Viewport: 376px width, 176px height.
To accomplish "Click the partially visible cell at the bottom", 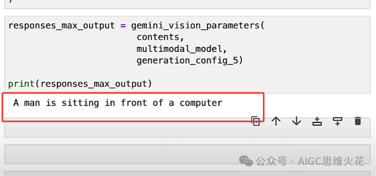I will pos(187,174).
